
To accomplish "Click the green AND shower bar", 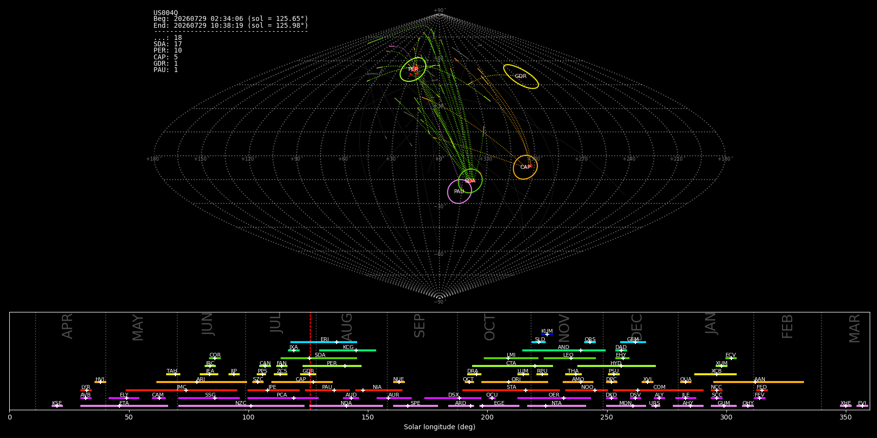I will click(x=564, y=350).
